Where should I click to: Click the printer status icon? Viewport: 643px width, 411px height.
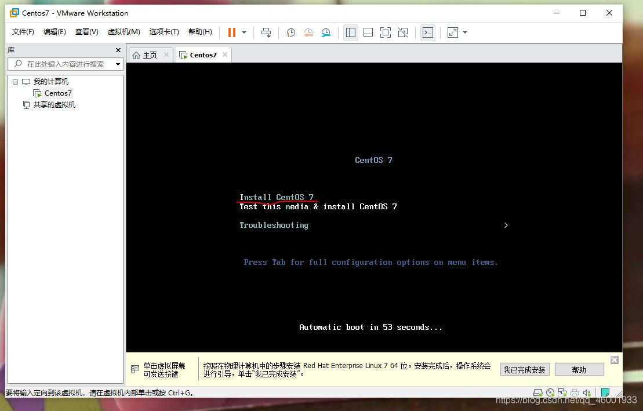pyautogui.click(x=575, y=392)
